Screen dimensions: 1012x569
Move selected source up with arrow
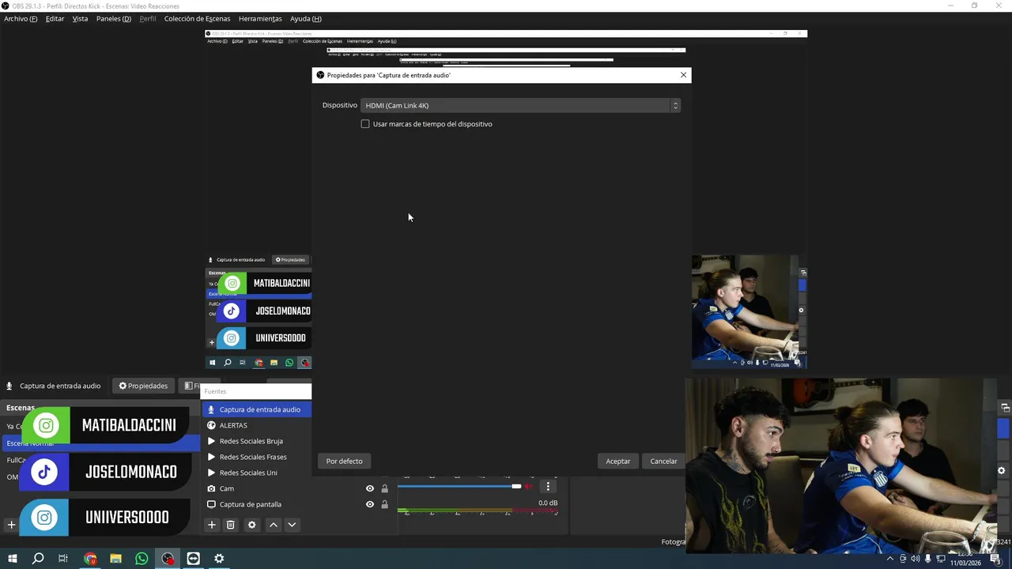tap(274, 525)
